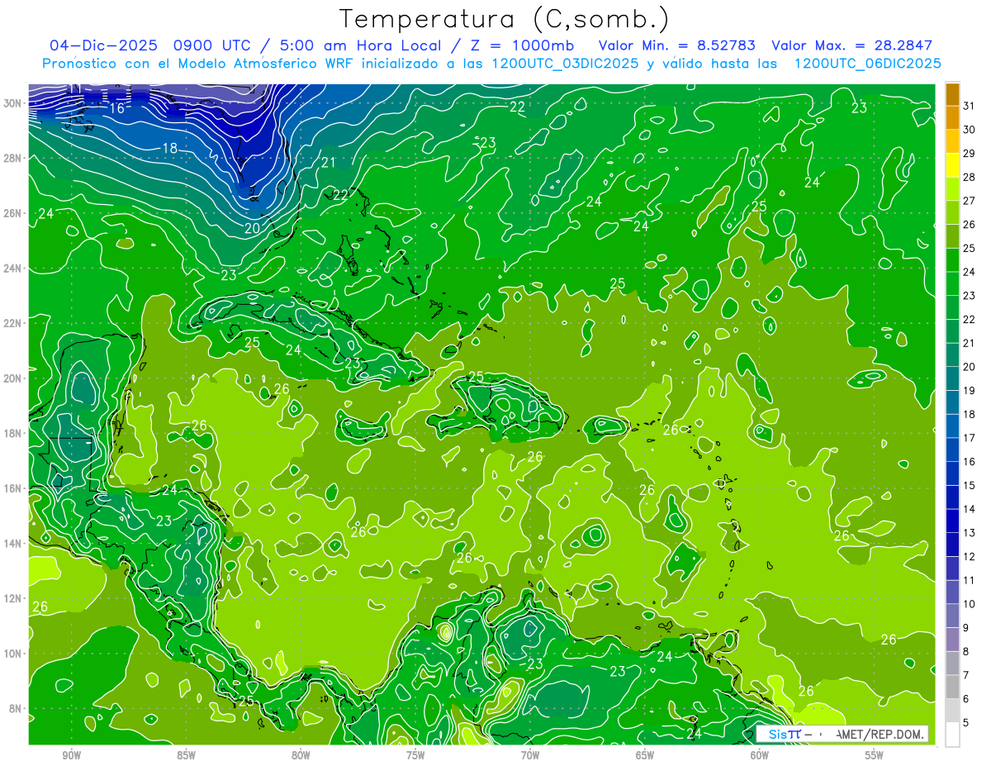Image resolution: width=991 pixels, height=766 pixels.
Task: Select "Valor Min. = 8.52783" value
Action: pos(677,45)
